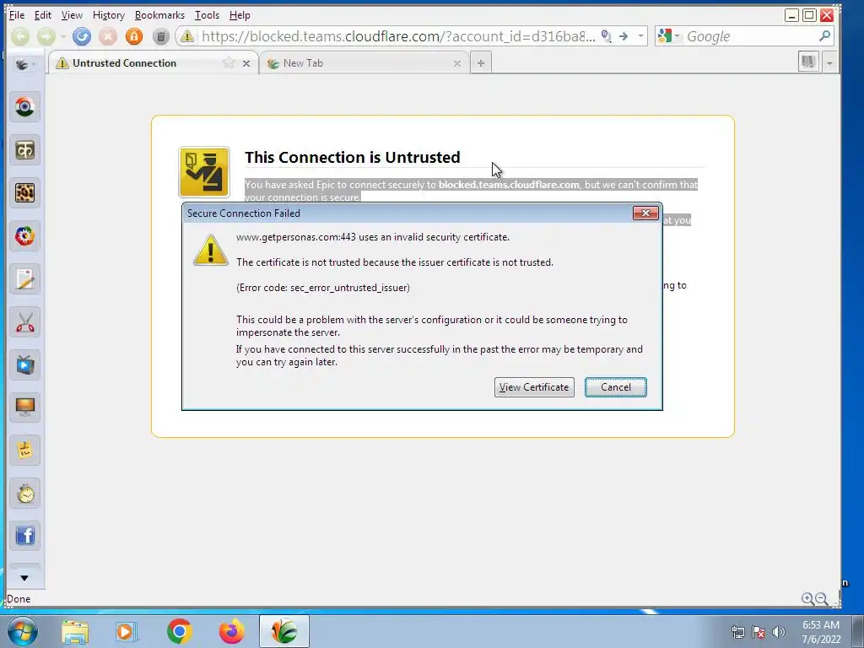Click the zoom in magnifier in status bar
Image resolution: width=864 pixels, height=648 pixels.
point(807,599)
